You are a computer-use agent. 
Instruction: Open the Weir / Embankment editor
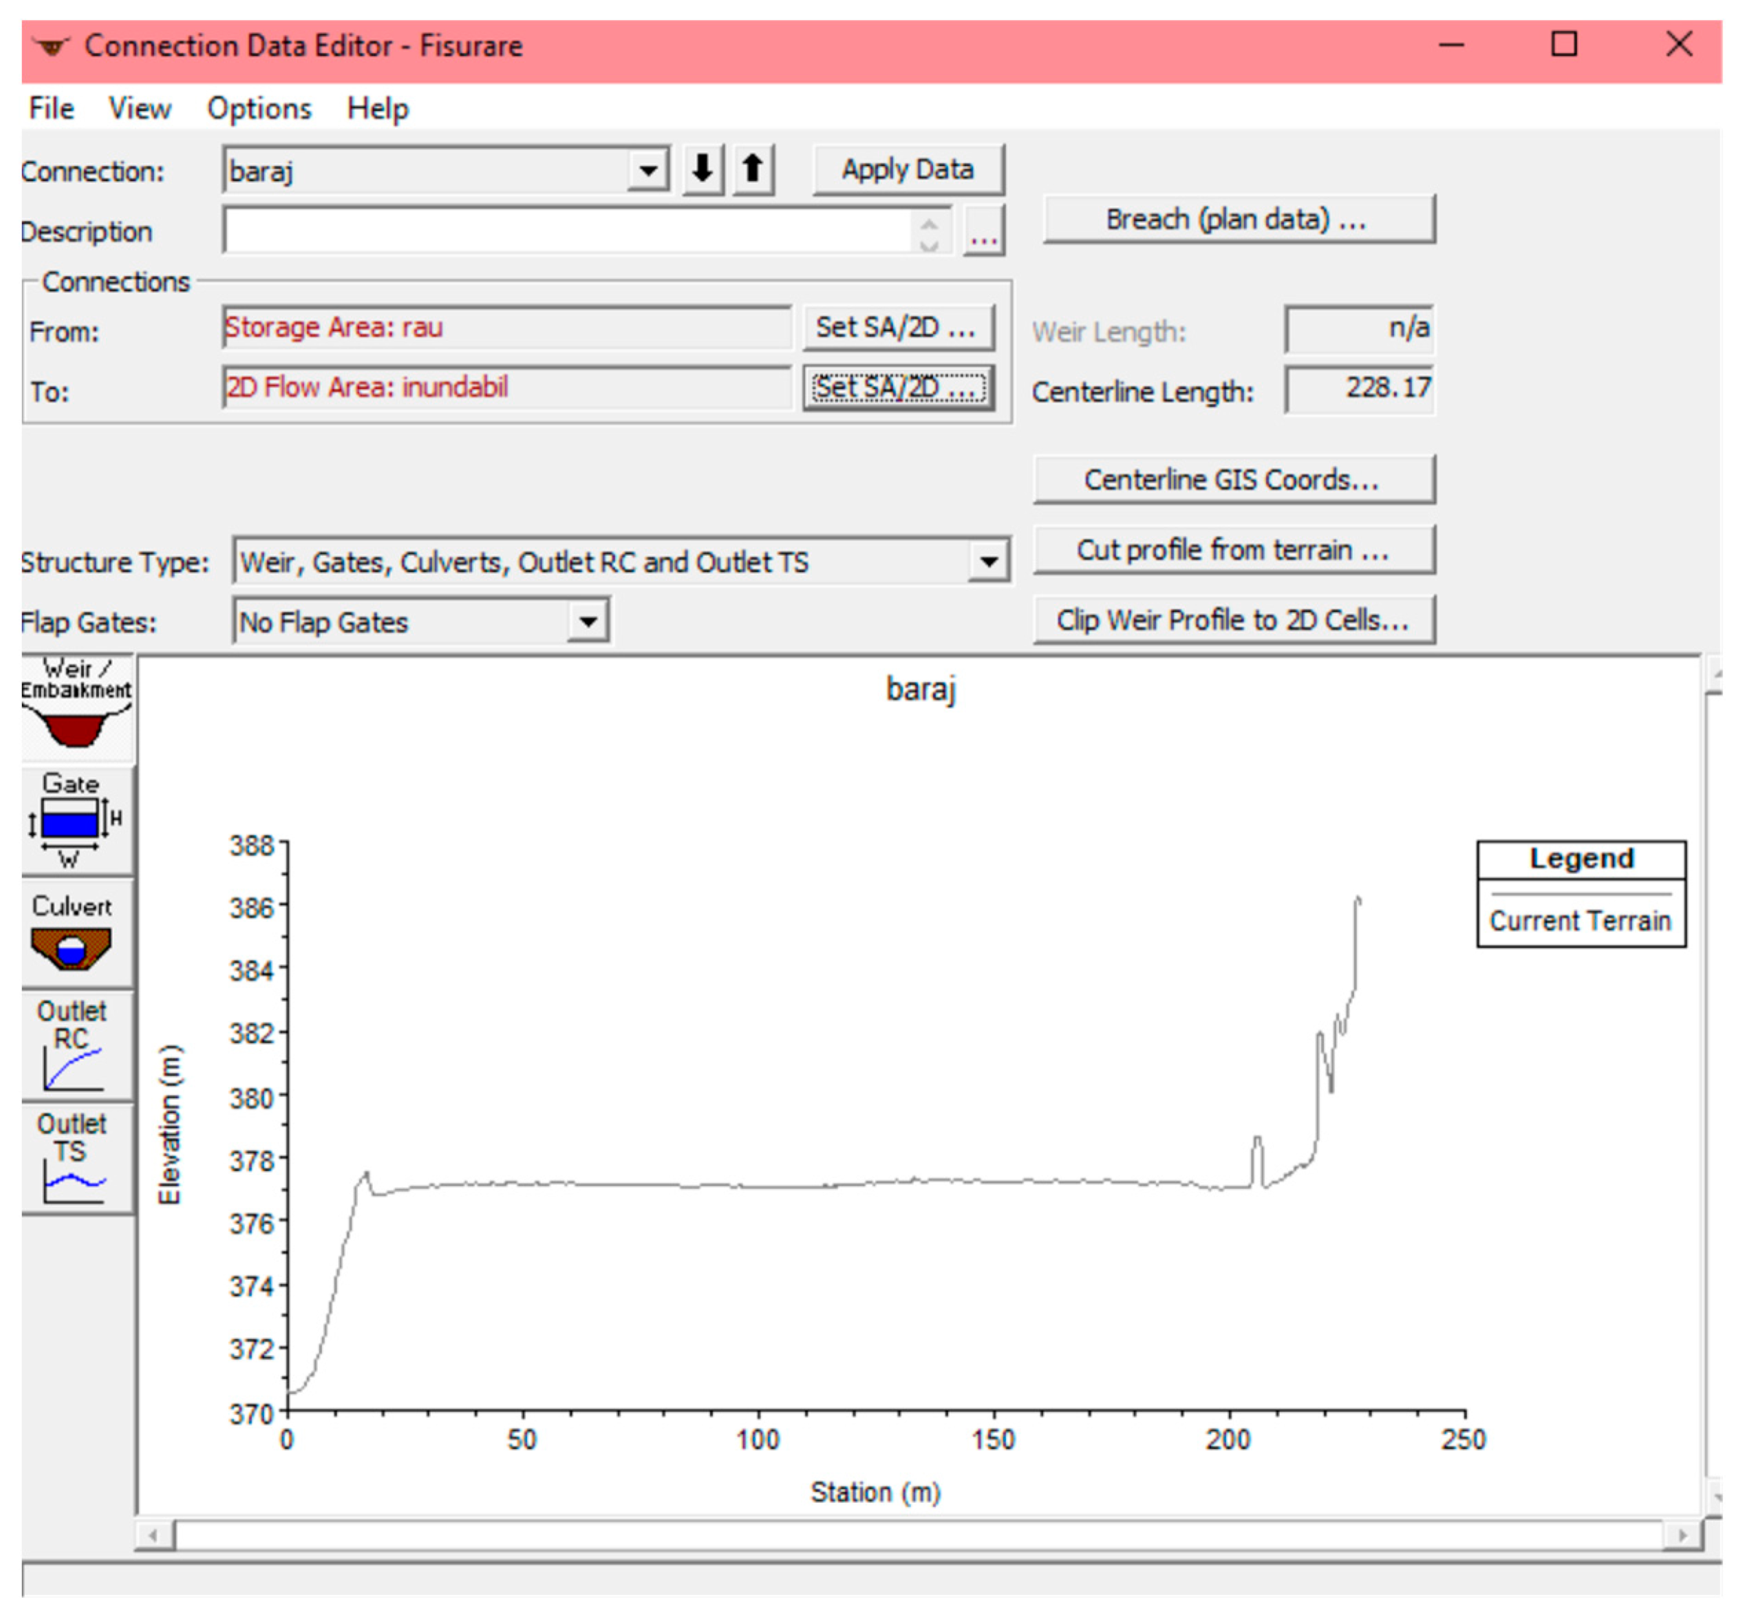pos(76,708)
